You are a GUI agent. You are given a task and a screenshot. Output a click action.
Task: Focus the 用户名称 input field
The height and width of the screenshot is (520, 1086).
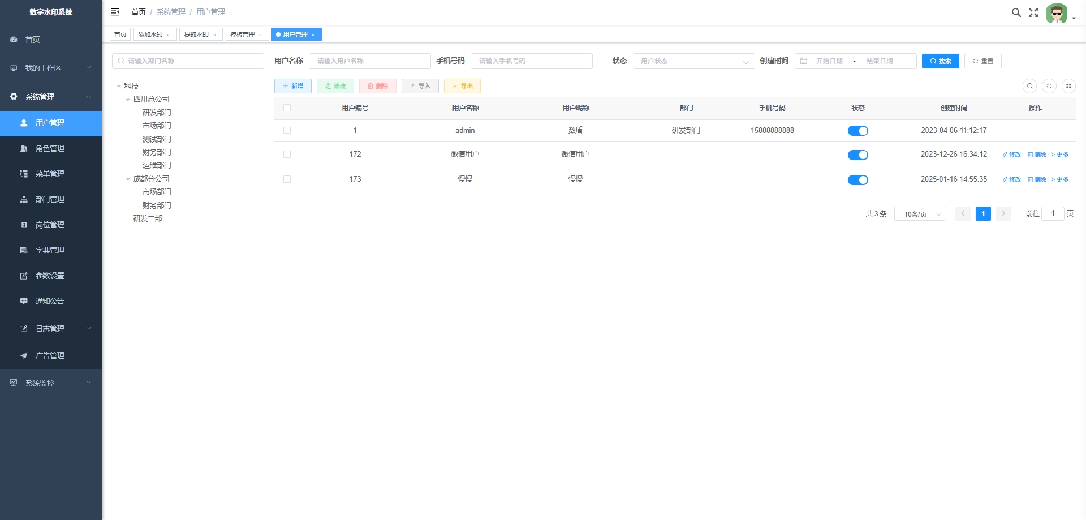click(370, 61)
